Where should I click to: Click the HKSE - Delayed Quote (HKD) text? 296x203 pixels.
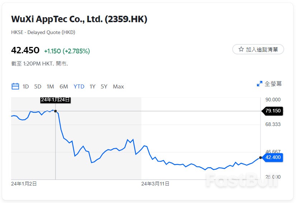(x=43, y=32)
